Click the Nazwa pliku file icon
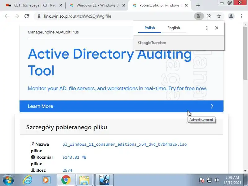This screenshot has width=248, height=186. (x=33, y=144)
